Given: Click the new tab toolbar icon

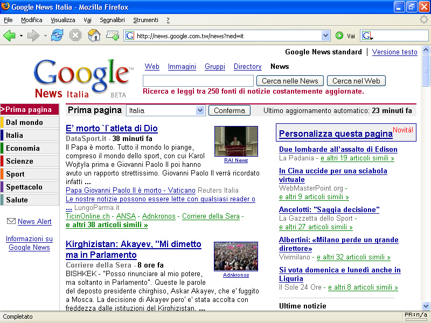Looking at the screenshot, I should (113, 36).
